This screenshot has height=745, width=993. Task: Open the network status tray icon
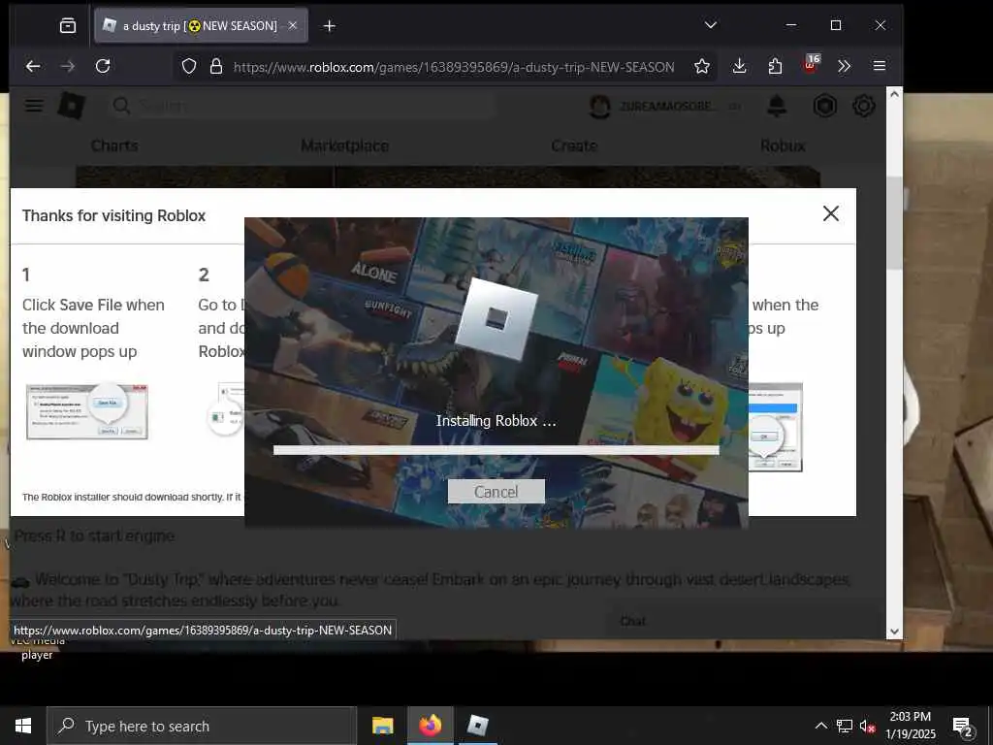[x=845, y=726]
